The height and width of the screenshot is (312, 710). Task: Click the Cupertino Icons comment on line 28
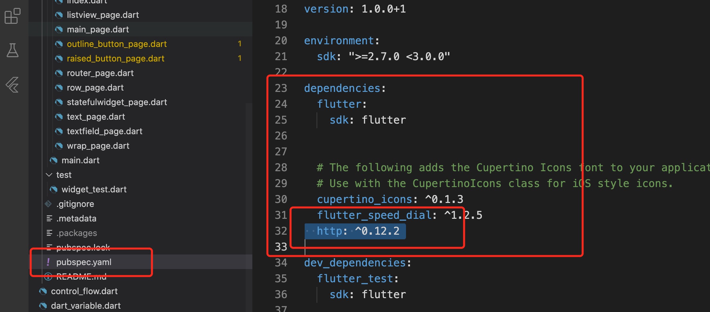coord(513,168)
